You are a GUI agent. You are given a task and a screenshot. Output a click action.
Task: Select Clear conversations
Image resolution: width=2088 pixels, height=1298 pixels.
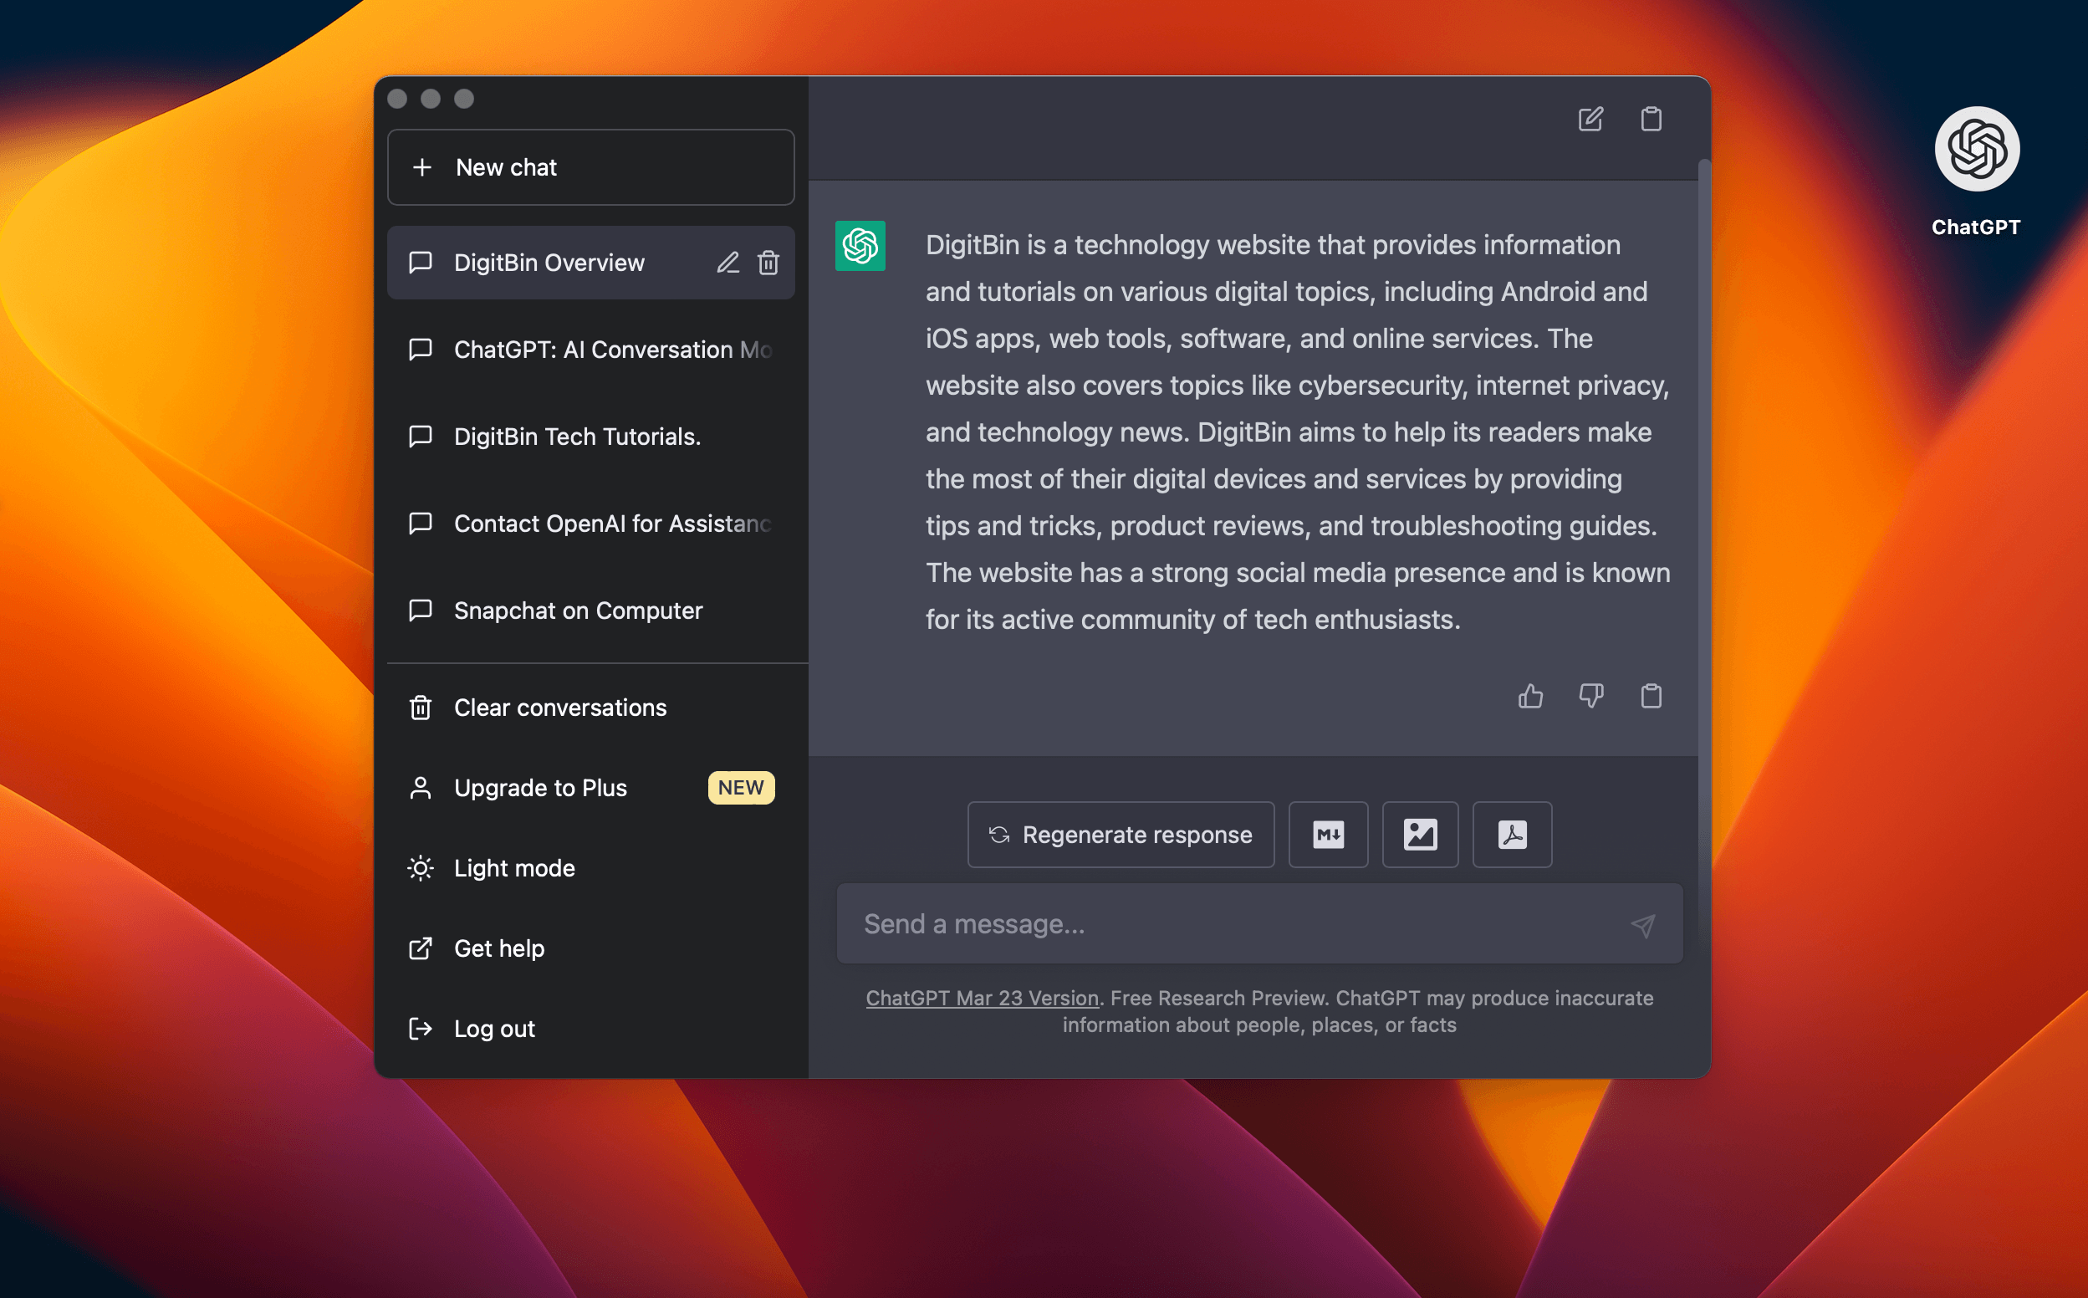point(590,708)
